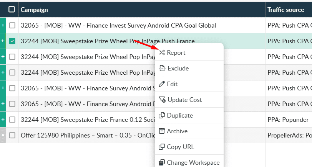Viewport: 312px width, 167px height.
Task: Expand the Finance Invest Survey row plus button
Action: coord(3,25)
